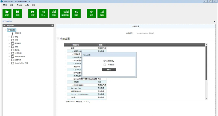Expand the 常规 folder in tree

click(x=9, y=37)
